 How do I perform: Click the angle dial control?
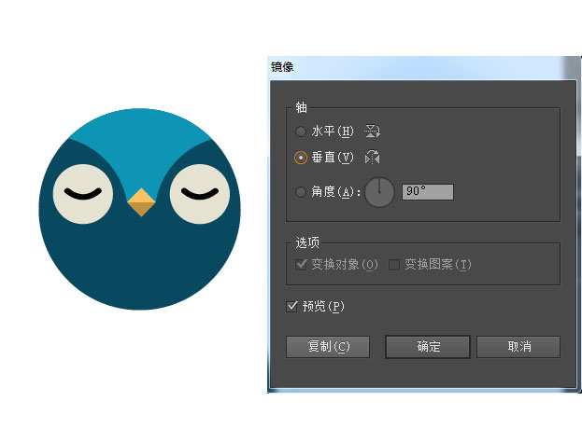coord(379,192)
